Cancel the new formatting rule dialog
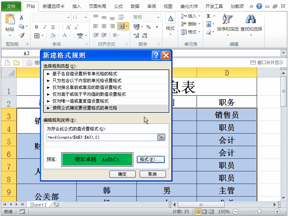 point(152,174)
